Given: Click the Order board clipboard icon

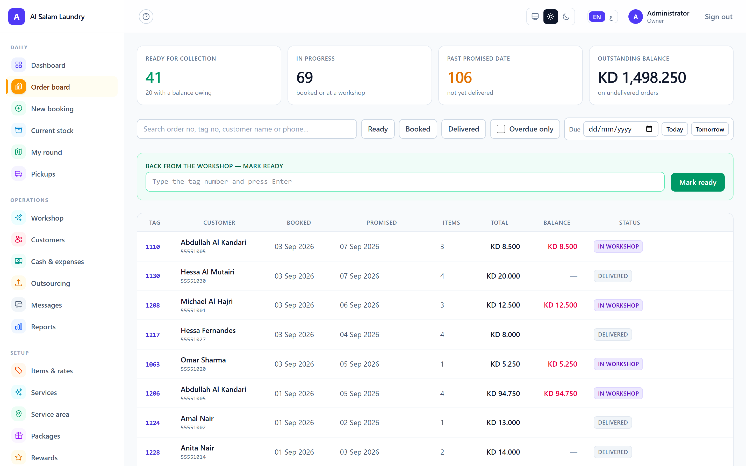Looking at the screenshot, I should click(18, 87).
